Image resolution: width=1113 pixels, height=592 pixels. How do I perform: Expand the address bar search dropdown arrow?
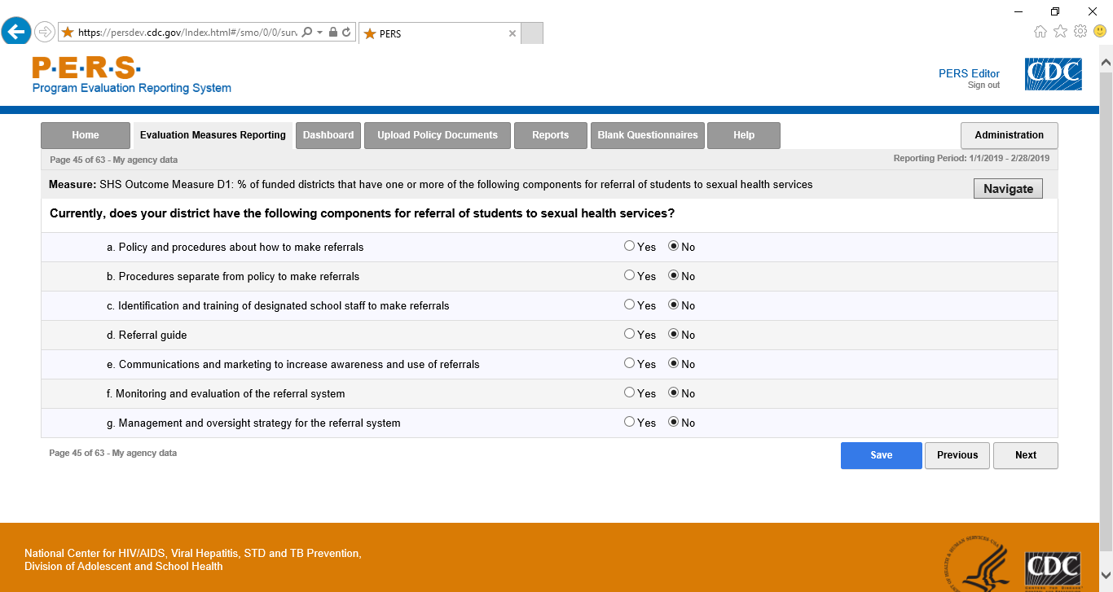click(320, 33)
